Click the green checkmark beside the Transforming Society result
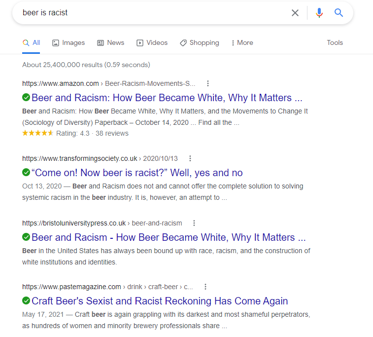 (26, 173)
